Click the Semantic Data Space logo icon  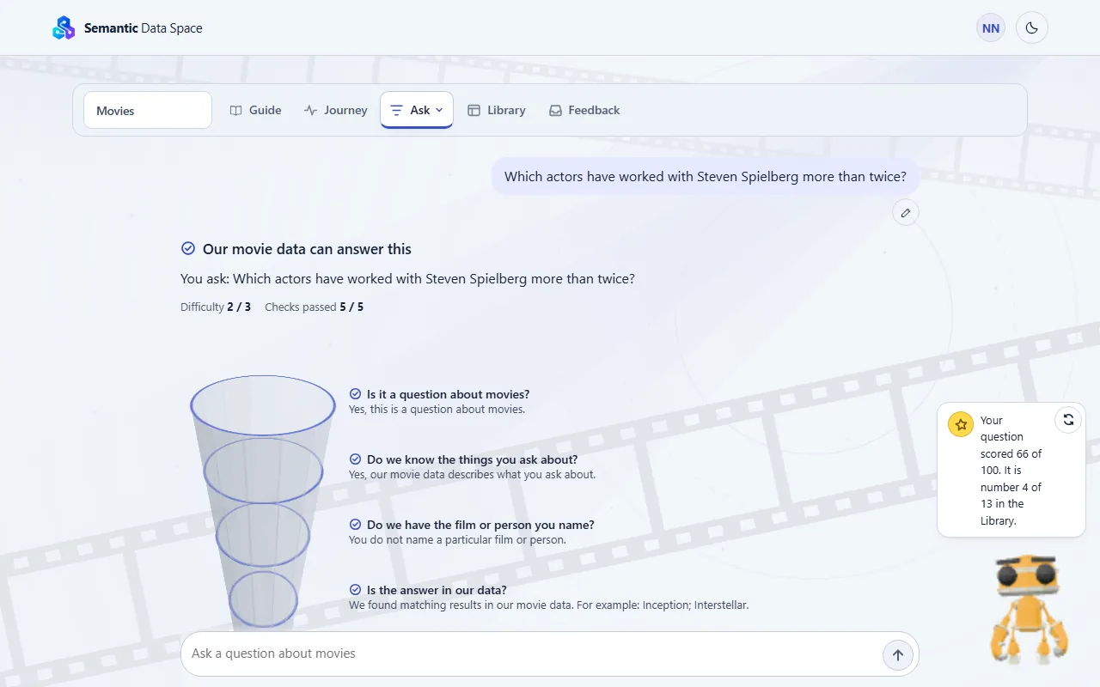click(64, 28)
